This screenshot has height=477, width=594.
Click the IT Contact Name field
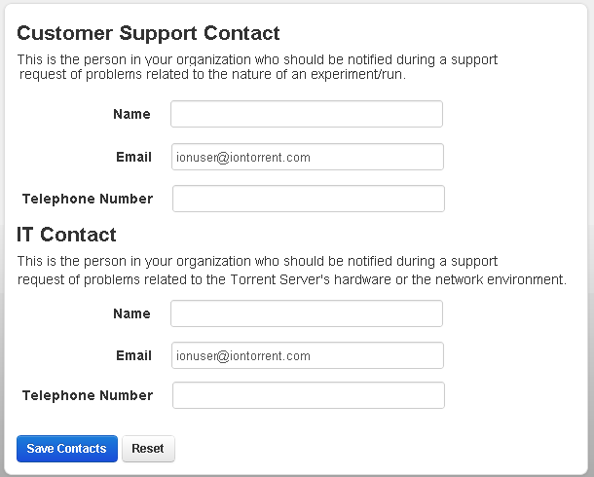tap(307, 313)
